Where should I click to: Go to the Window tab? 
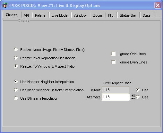point(80,15)
